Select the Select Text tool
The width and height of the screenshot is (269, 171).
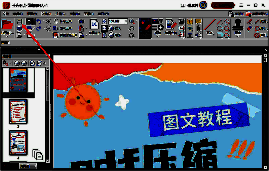click(x=63, y=28)
